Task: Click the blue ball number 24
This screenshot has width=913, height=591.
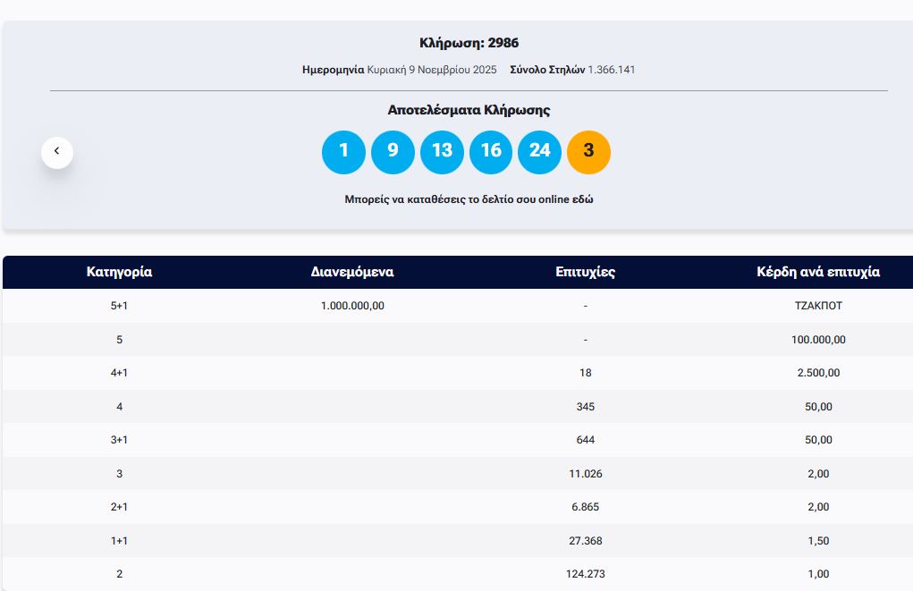Action: (539, 151)
